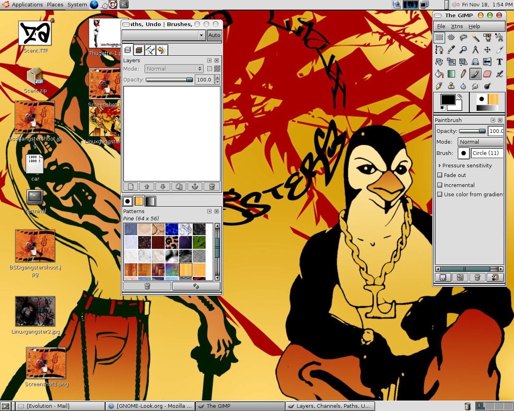Switch to the Paths tab

tap(150, 50)
